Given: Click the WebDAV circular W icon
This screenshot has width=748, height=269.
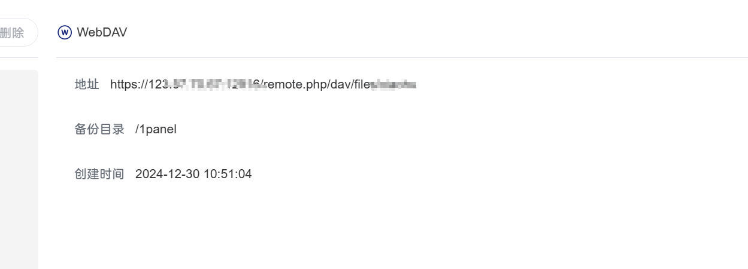Looking at the screenshot, I should pos(65,32).
